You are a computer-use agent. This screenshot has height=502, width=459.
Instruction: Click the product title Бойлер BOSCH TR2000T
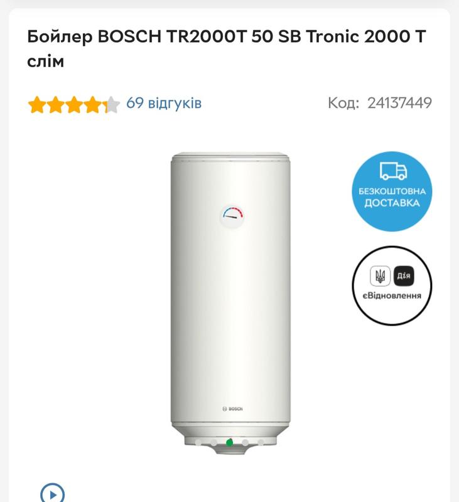(x=227, y=48)
